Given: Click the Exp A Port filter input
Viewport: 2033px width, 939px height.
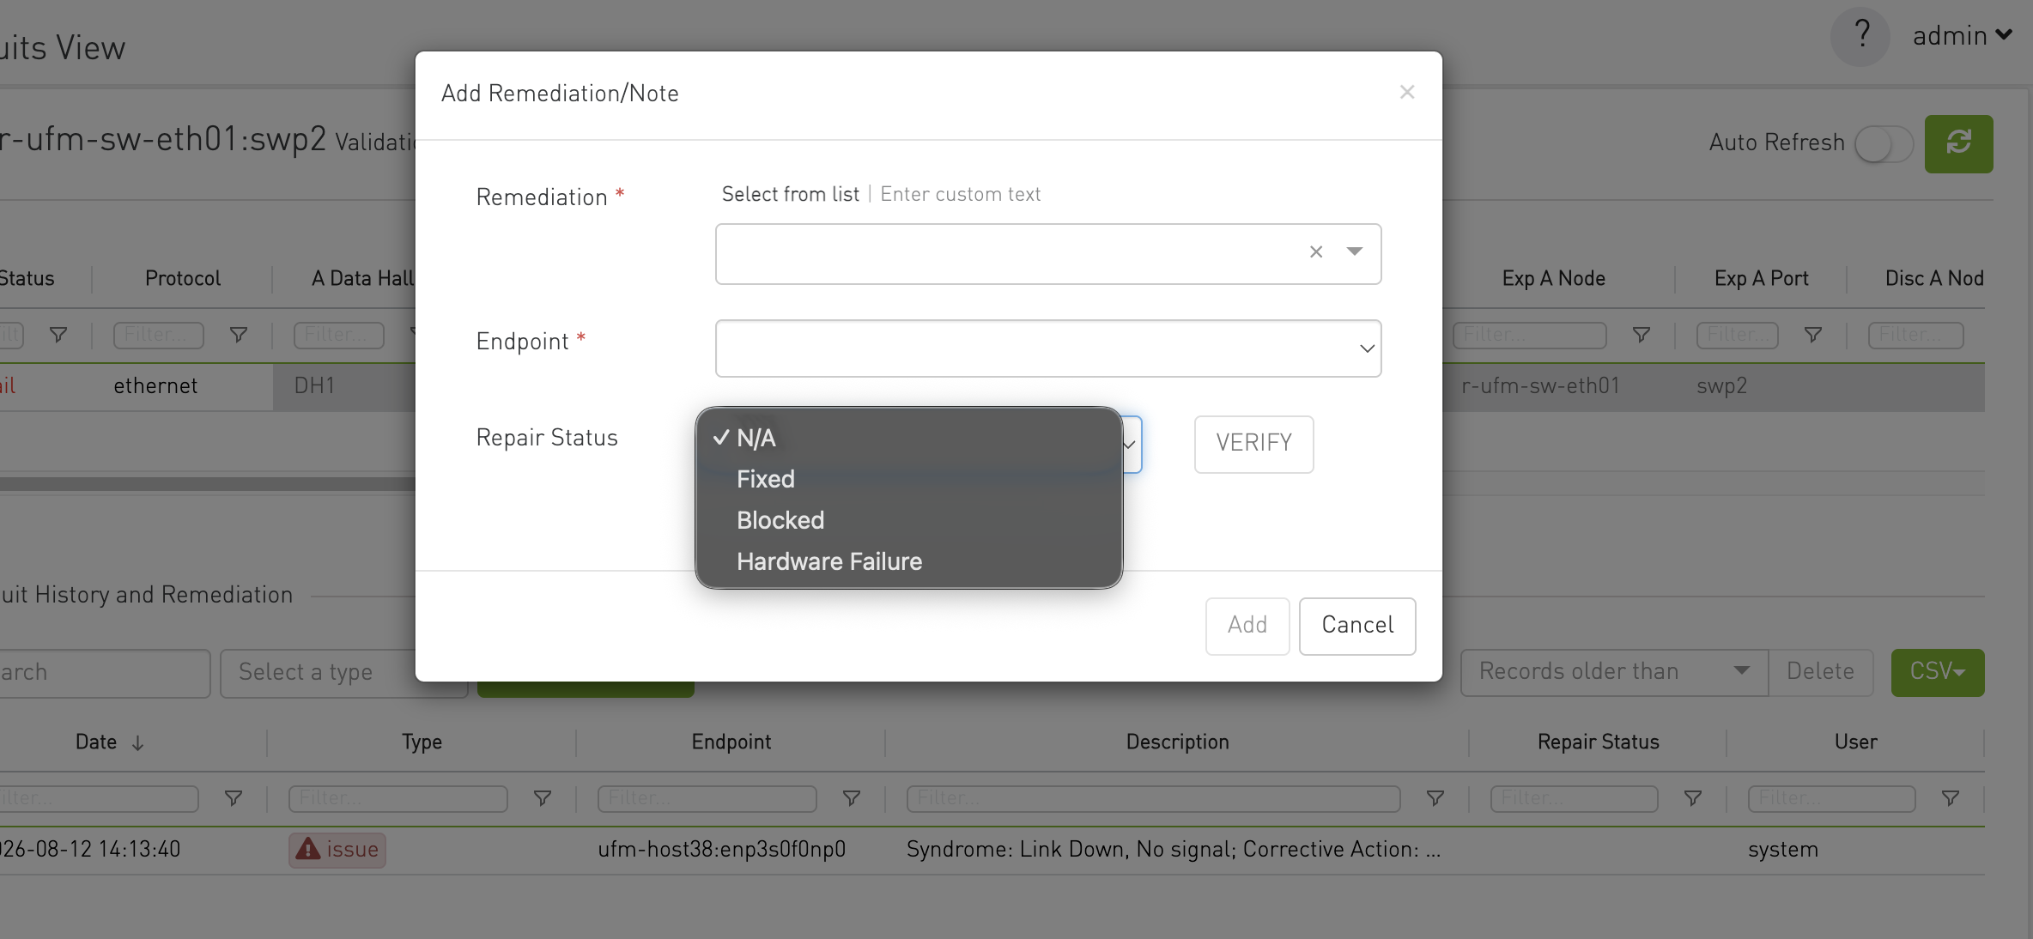Looking at the screenshot, I should click(1737, 335).
